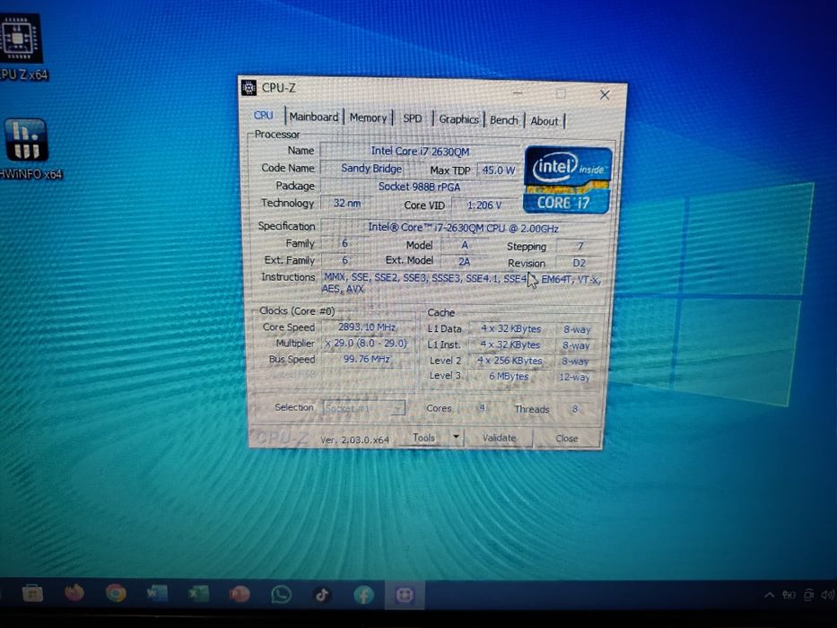The image size is (837, 628).
Task: Click the active CPU-Z taskbar icon
Action: (405, 595)
